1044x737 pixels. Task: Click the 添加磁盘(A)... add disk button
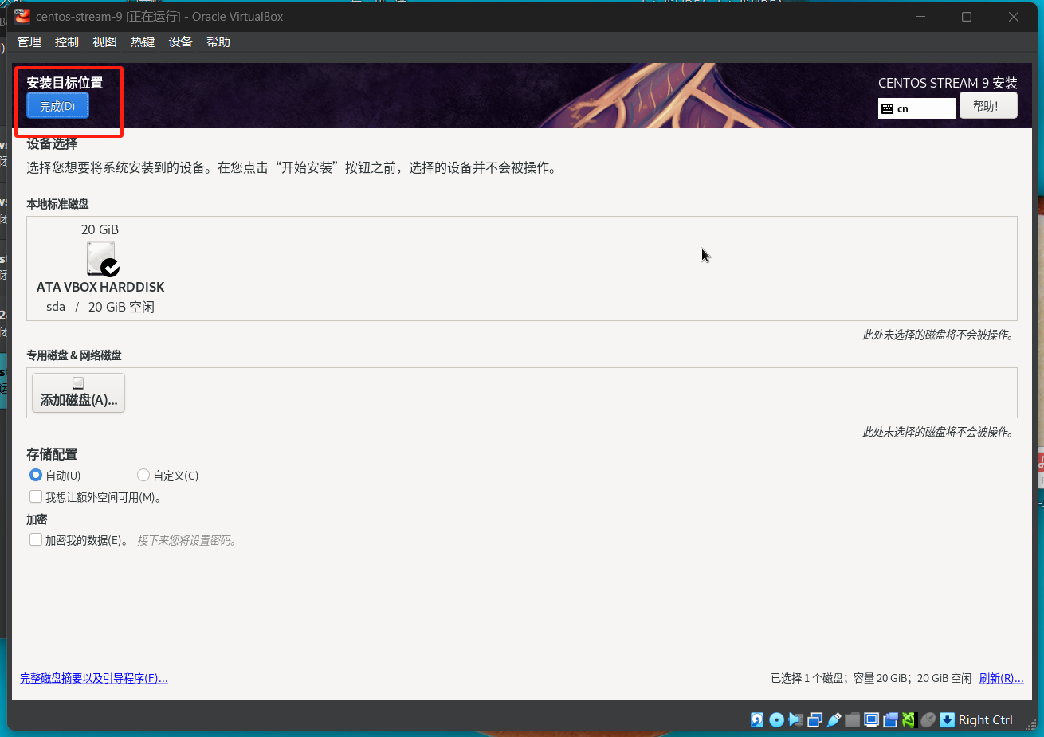point(78,393)
